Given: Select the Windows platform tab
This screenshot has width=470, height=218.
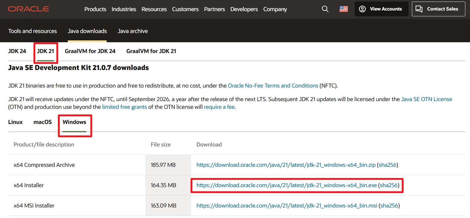Looking at the screenshot, I should tap(75, 122).
